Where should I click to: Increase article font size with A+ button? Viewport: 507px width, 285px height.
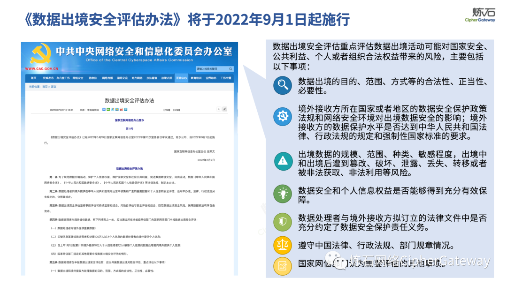click(x=224, y=109)
